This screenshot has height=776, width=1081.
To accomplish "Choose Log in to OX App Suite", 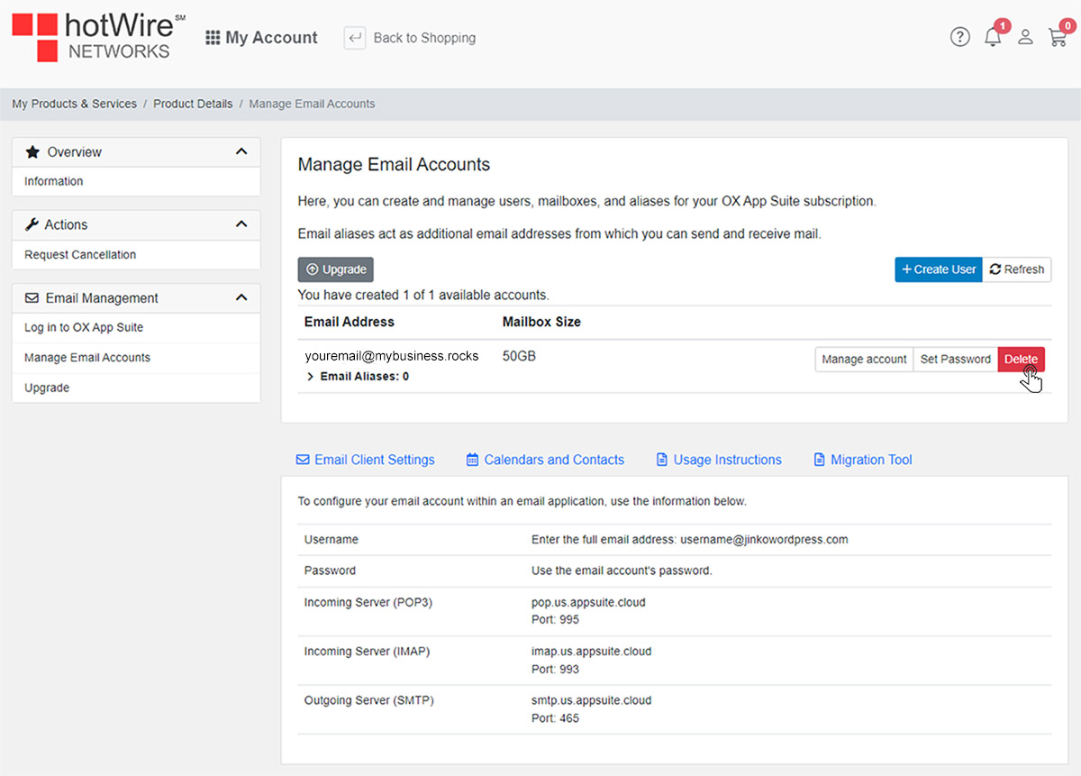I will [x=84, y=327].
